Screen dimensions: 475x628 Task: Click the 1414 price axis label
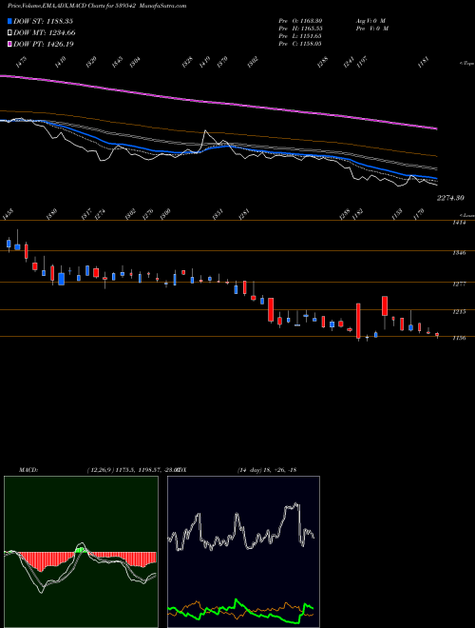coord(460,223)
